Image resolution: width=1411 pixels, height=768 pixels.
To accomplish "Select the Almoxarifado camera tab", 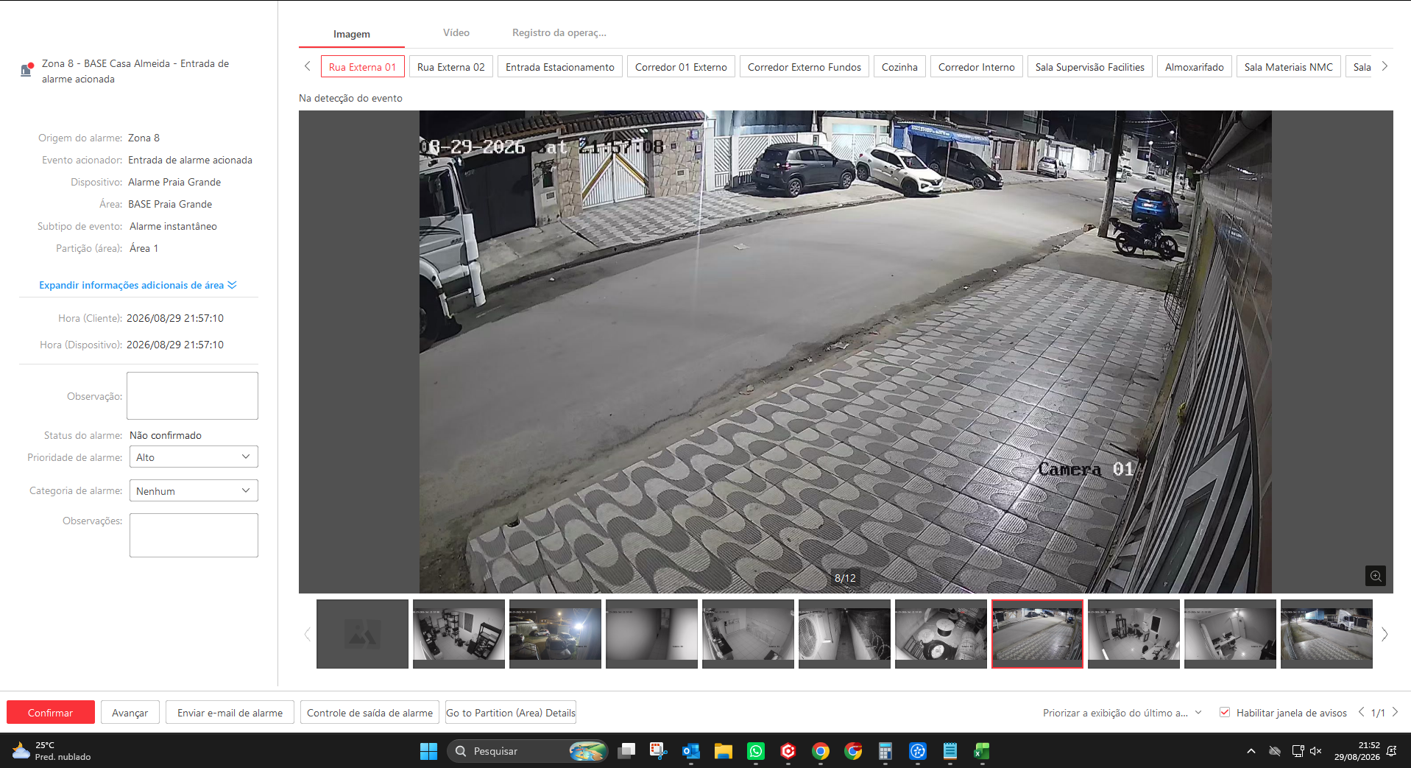I will point(1195,67).
